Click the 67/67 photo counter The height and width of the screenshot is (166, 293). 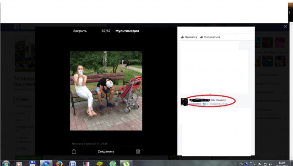pos(106,31)
